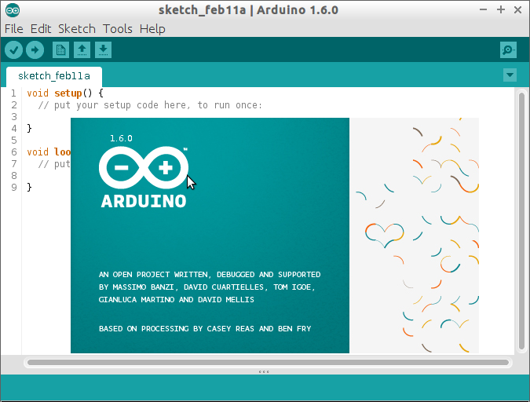530x402 pixels.
Task: Click the Verify checkmark toolbar icon
Action: (x=14, y=50)
